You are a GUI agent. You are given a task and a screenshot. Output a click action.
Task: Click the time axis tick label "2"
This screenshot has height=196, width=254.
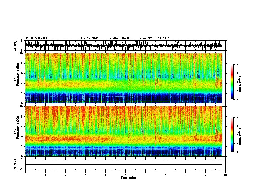click(65, 175)
